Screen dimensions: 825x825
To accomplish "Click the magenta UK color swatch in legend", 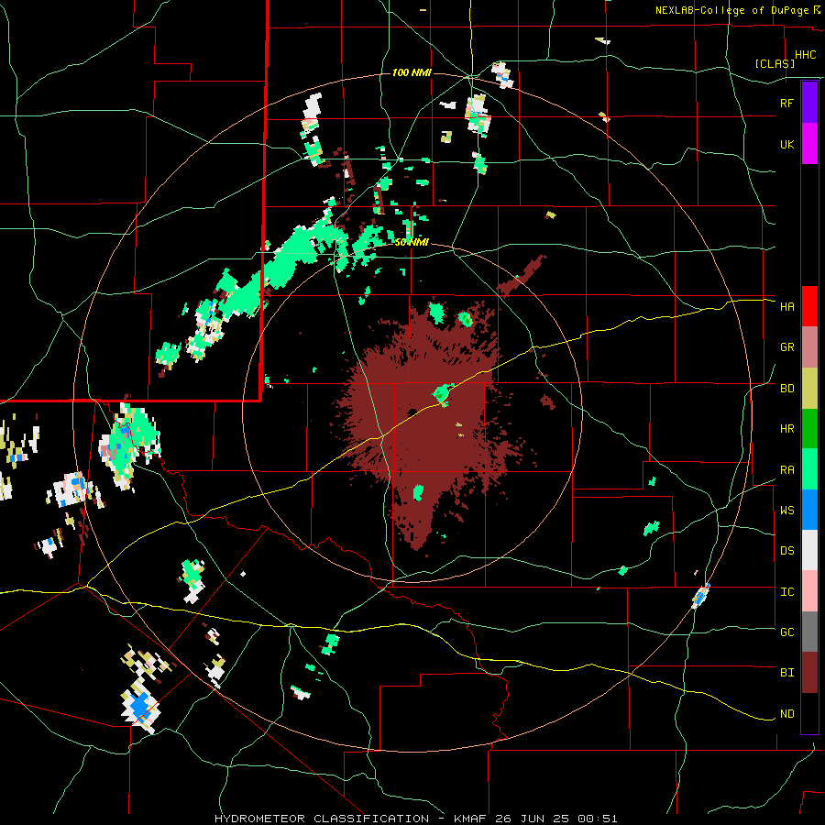I will click(x=809, y=144).
